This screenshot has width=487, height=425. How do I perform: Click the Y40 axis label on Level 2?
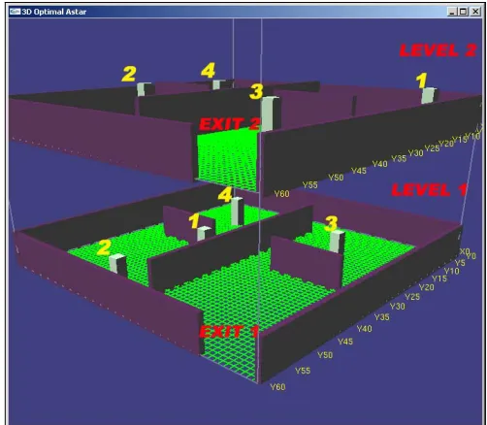(379, 164)
